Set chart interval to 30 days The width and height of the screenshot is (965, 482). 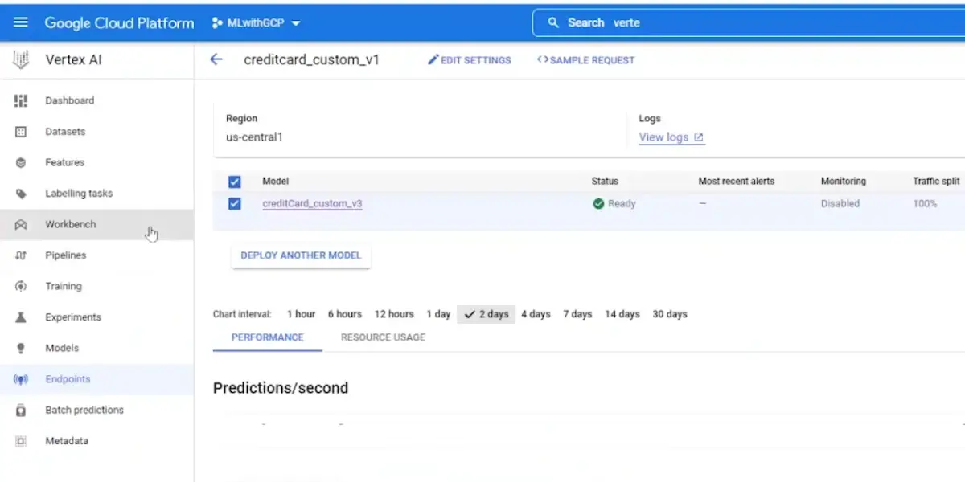click(x=670, y=314)
